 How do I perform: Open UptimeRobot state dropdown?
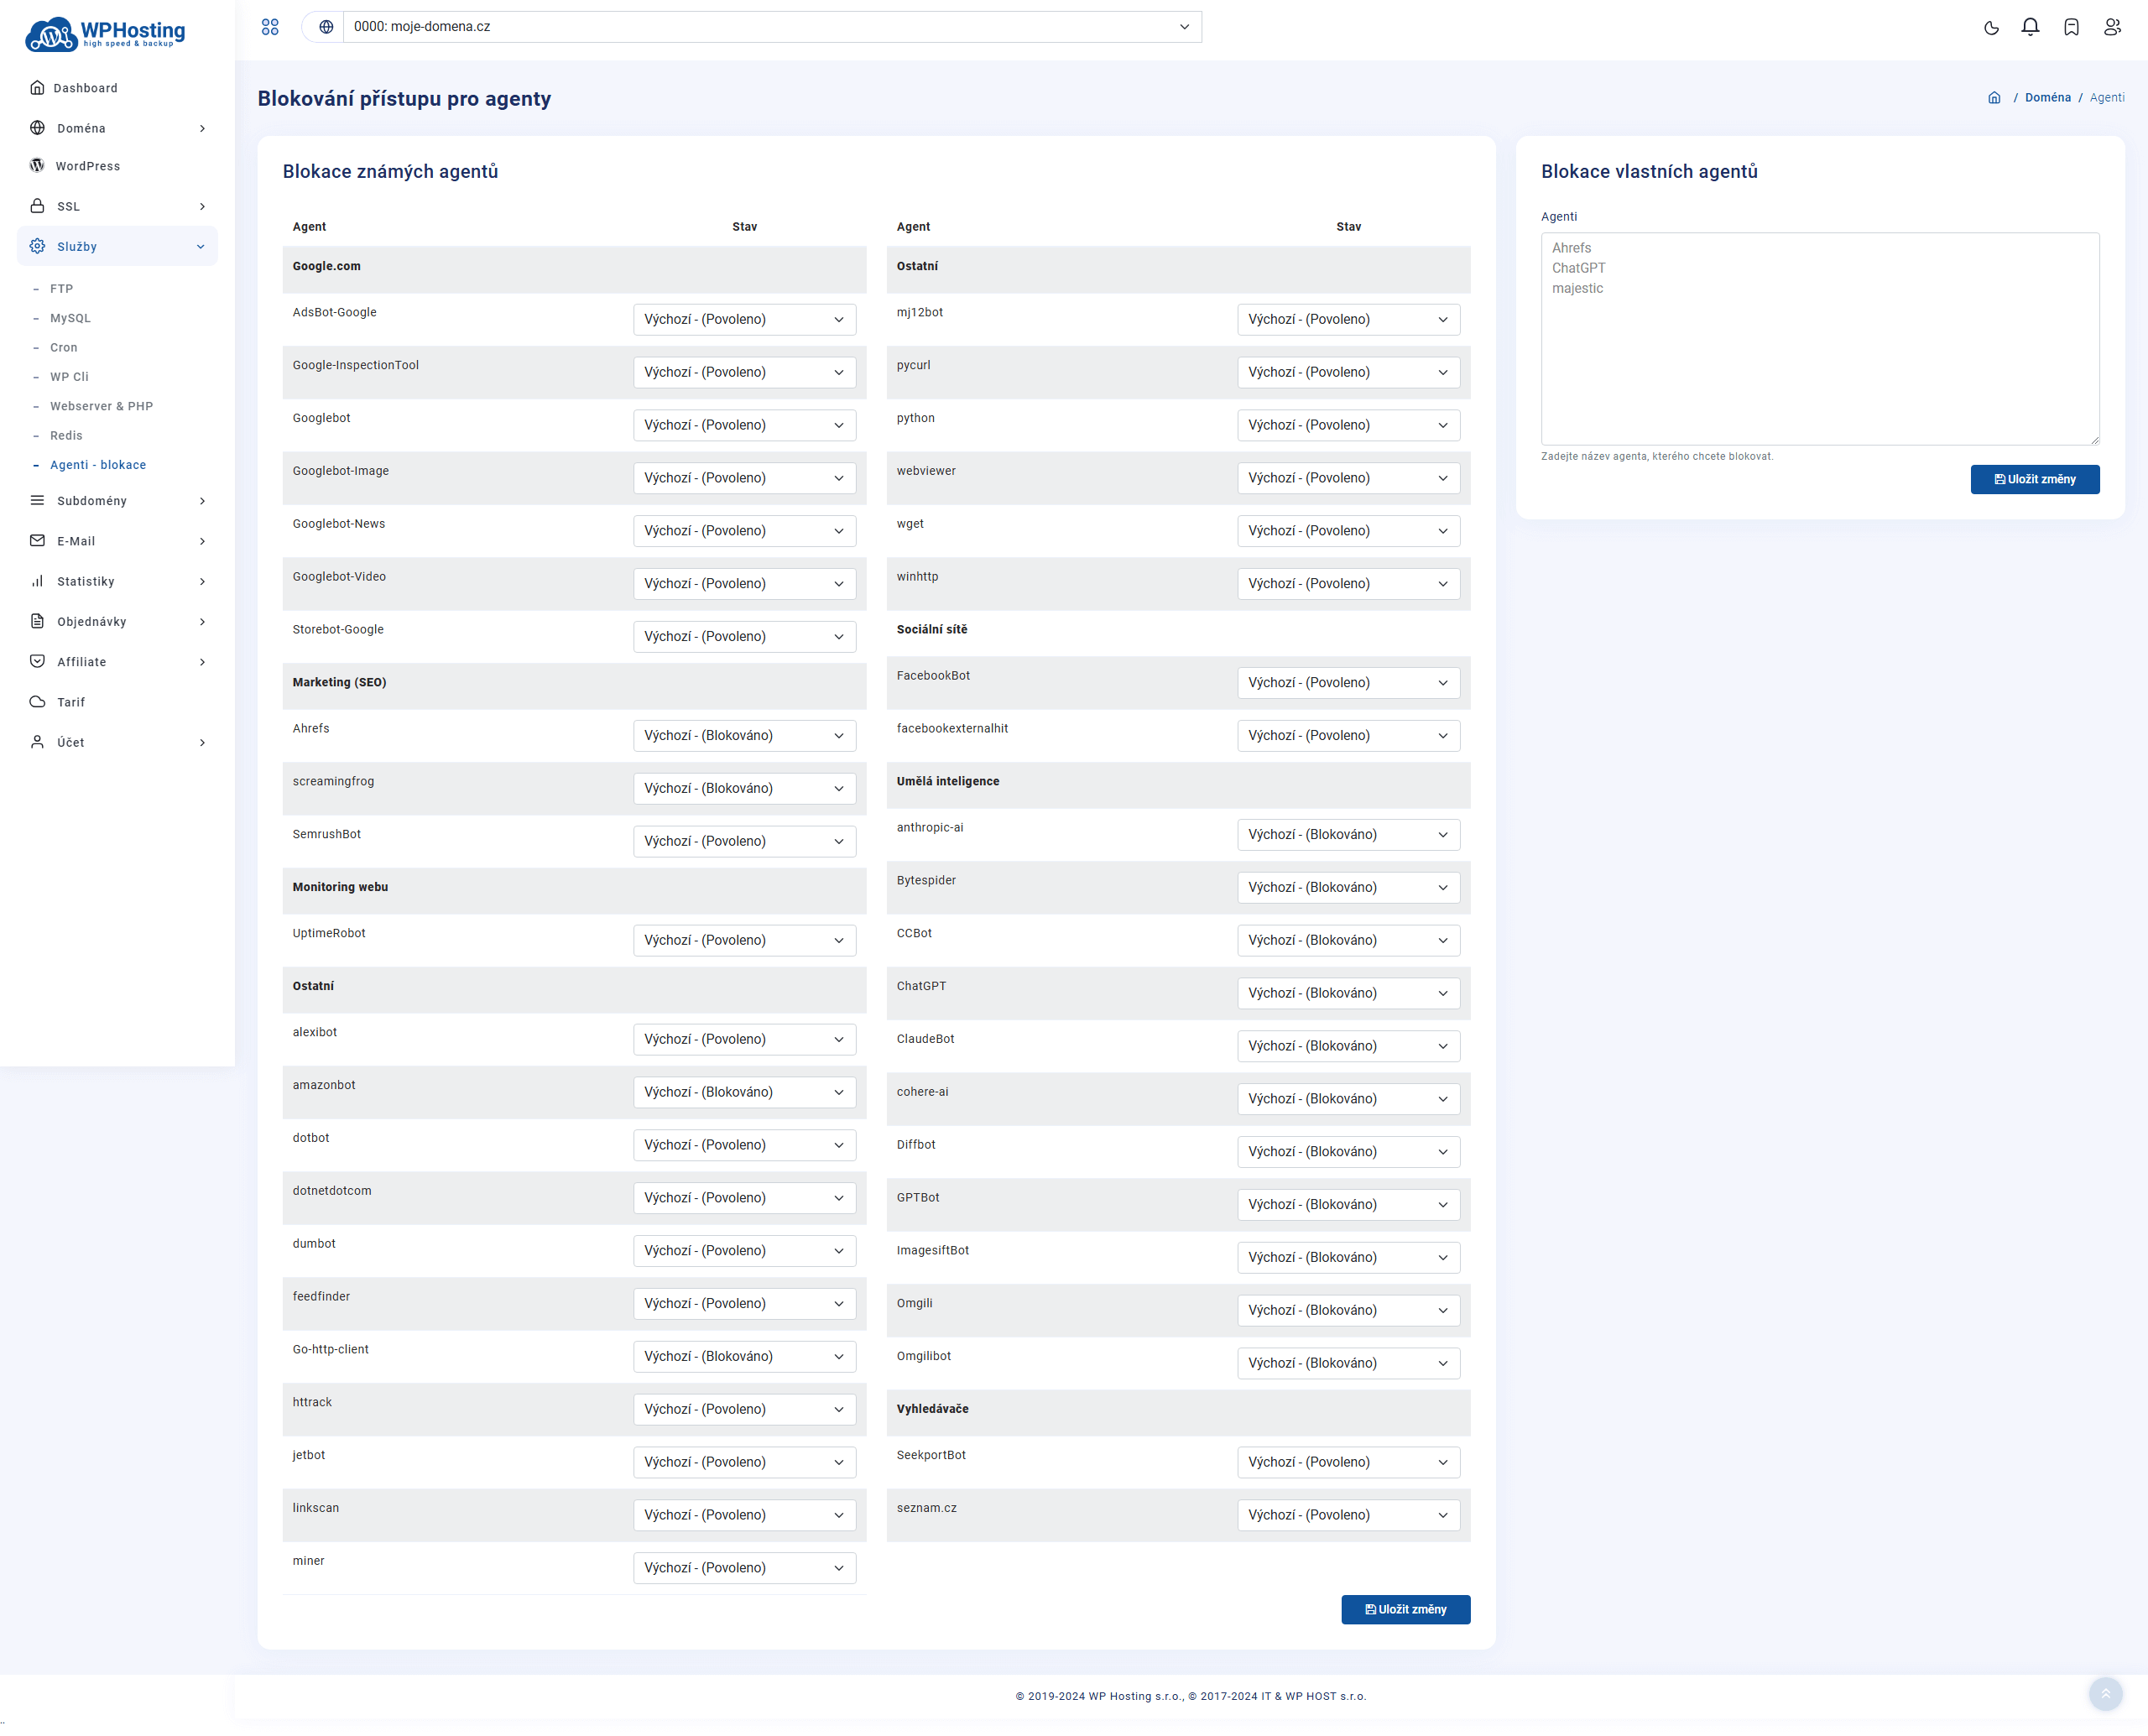point(744,940)
